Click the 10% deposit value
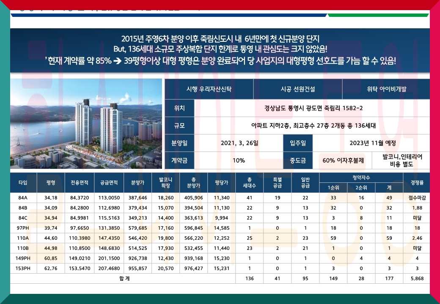The height and width of the screenshot is (304, 440). [239, 160]
